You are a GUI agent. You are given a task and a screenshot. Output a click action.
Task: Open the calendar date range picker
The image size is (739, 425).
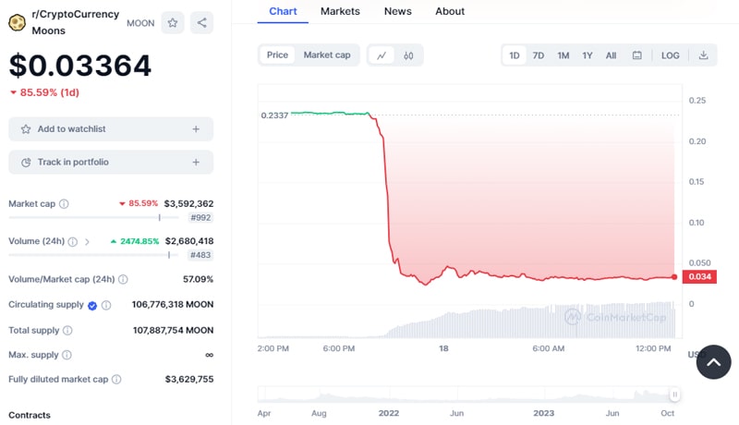636,55
